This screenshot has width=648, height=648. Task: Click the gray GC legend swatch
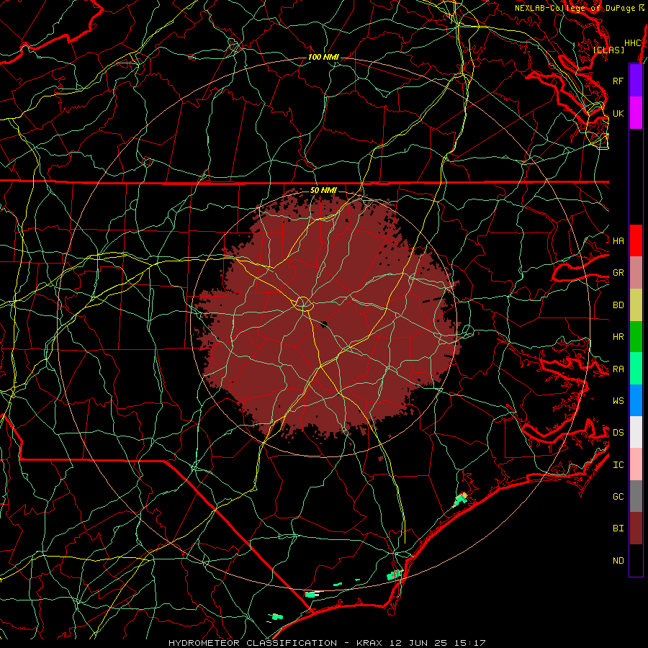636,496
